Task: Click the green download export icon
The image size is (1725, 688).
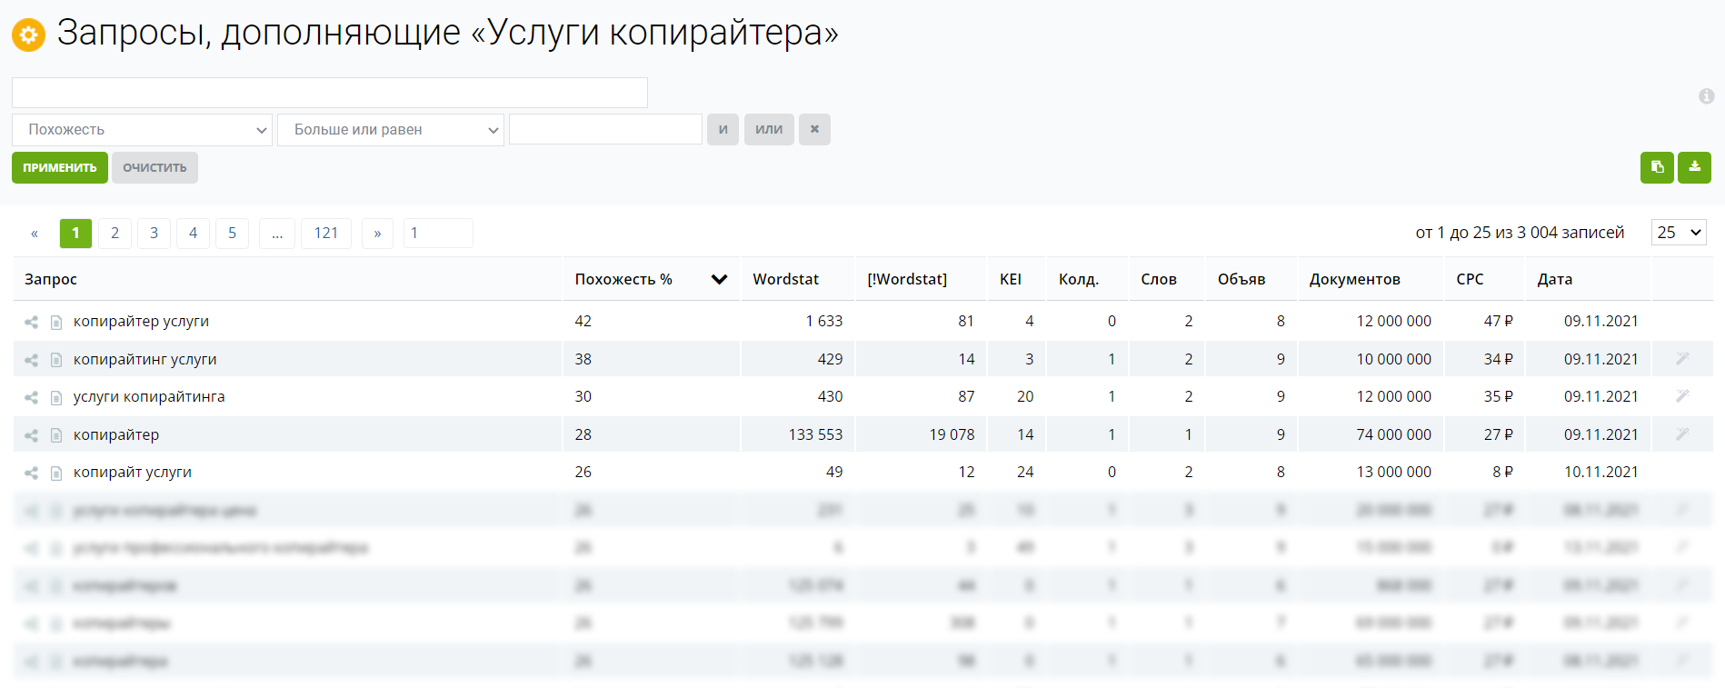Action: click(x=1694, y=167)
